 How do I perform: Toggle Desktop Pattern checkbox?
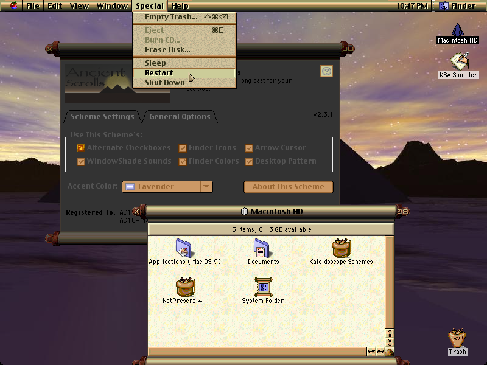tap(249, 161)
